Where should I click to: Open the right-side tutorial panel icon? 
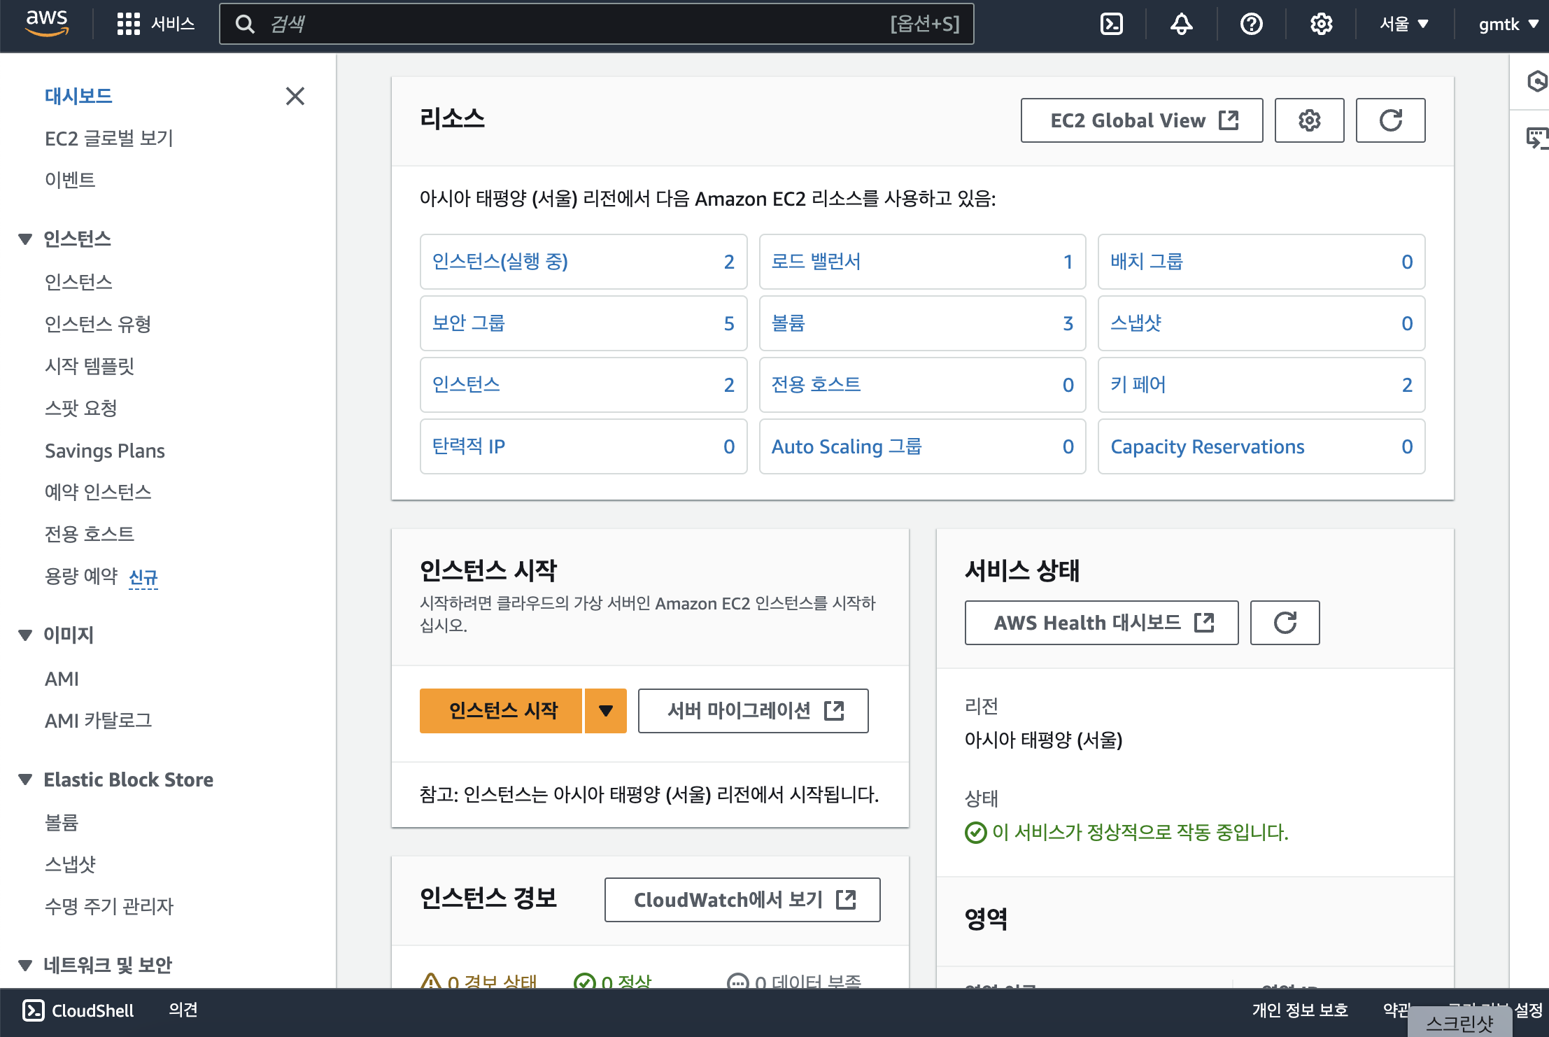tap(1536, 138)
